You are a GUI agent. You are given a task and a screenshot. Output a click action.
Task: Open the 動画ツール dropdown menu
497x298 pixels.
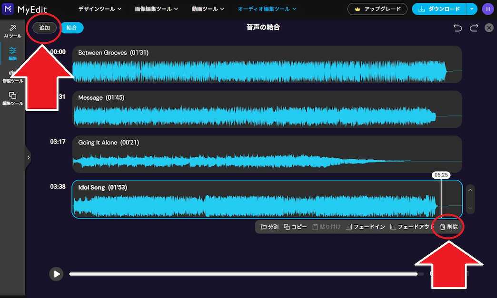[208, 9]
